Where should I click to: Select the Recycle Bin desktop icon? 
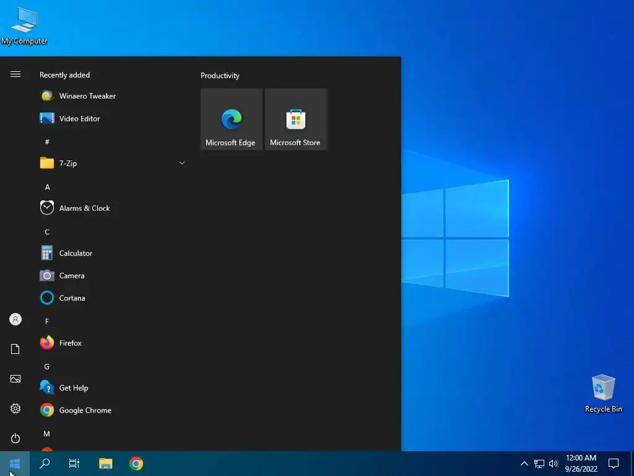click(603, 394)
